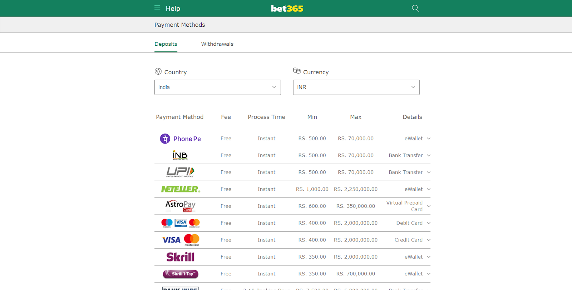Click the UPI logo

180,172
